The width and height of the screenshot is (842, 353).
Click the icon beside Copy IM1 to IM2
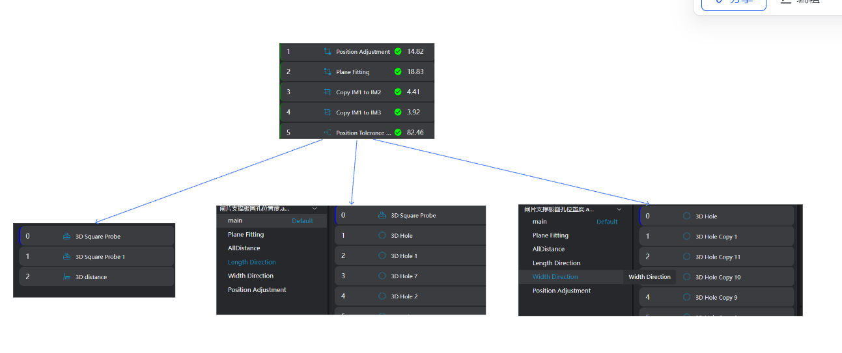tap(328, 92)
